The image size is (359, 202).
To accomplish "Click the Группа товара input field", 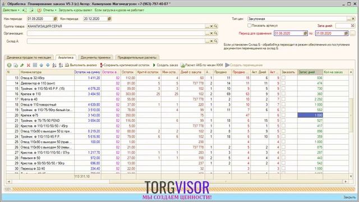I will 116,26.
